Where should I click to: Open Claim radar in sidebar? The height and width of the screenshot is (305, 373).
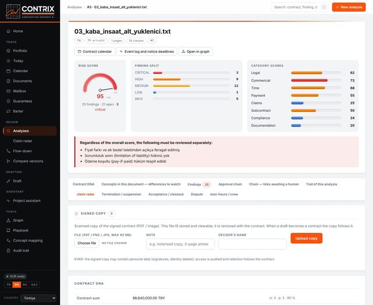pos(23,141)
